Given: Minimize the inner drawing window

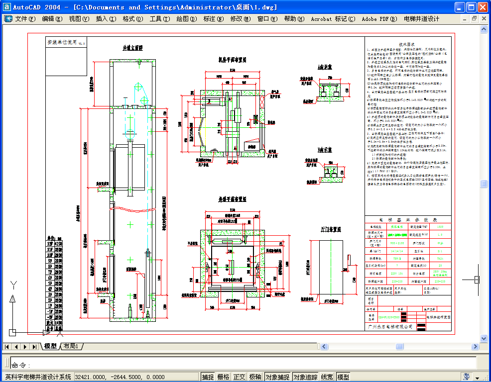Looking at the screenshot, I should point(464,19).
